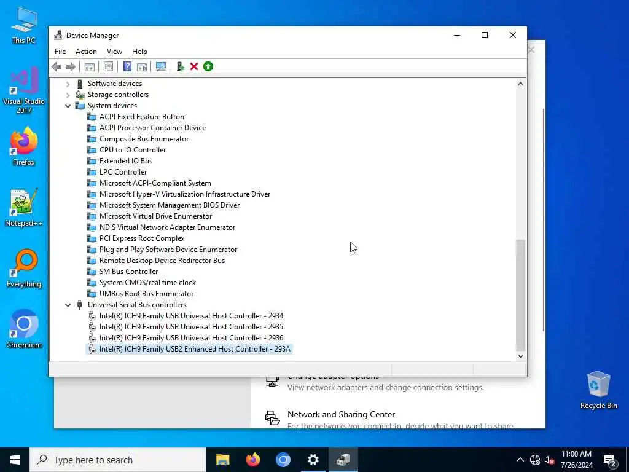Viewport: 629px width, 472px height.
Task: Select Remote Desktop Device Redirector Bus
Action: tap(162, 261)
